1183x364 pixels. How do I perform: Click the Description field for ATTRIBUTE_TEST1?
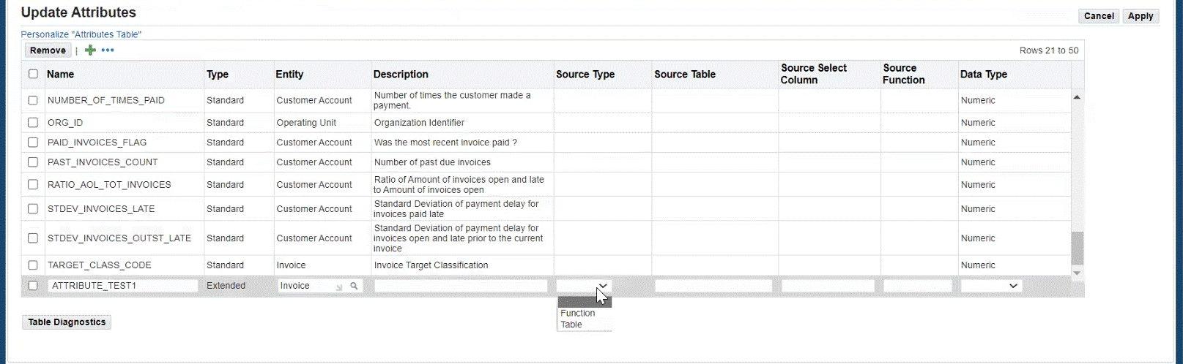tap(461, 286)
